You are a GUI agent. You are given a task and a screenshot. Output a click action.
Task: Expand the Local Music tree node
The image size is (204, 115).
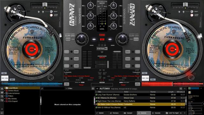(x=5, y=88)
